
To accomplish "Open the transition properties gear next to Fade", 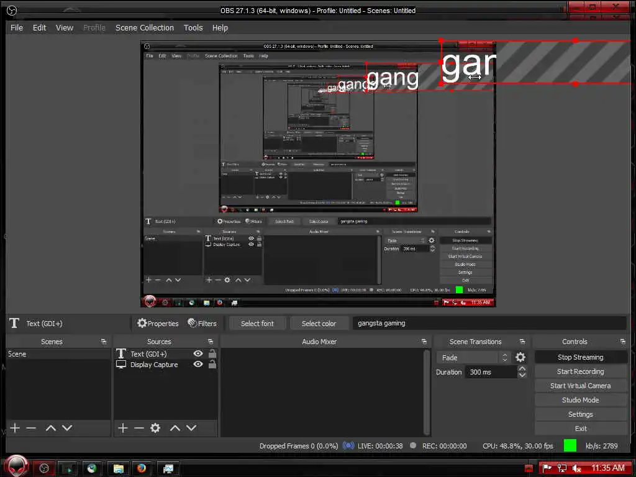I will 520,357.
